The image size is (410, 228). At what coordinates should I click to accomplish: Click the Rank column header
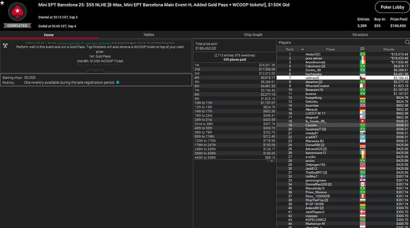tap(290, 49)
